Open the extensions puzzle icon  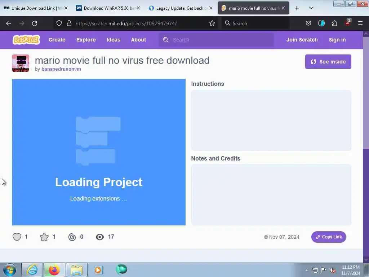click(334, 23)
